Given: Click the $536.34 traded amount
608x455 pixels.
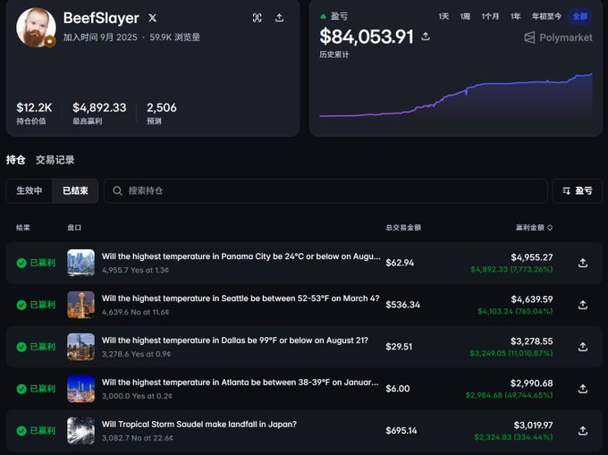Looking at the screenshot, I should 403,305.
